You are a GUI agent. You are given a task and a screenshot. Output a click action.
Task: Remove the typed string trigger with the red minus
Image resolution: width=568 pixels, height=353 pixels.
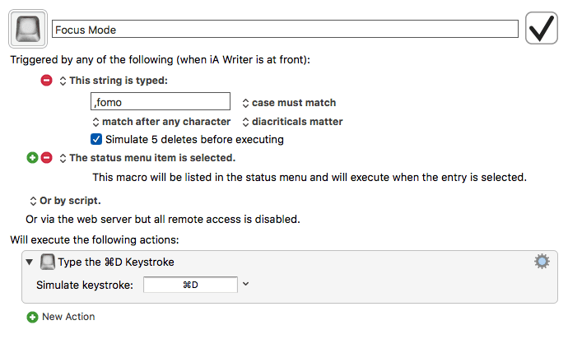[x=46, y=80]
